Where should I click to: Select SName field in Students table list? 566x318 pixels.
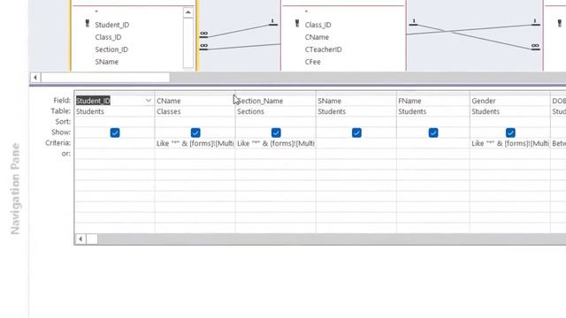click(107, 62)
